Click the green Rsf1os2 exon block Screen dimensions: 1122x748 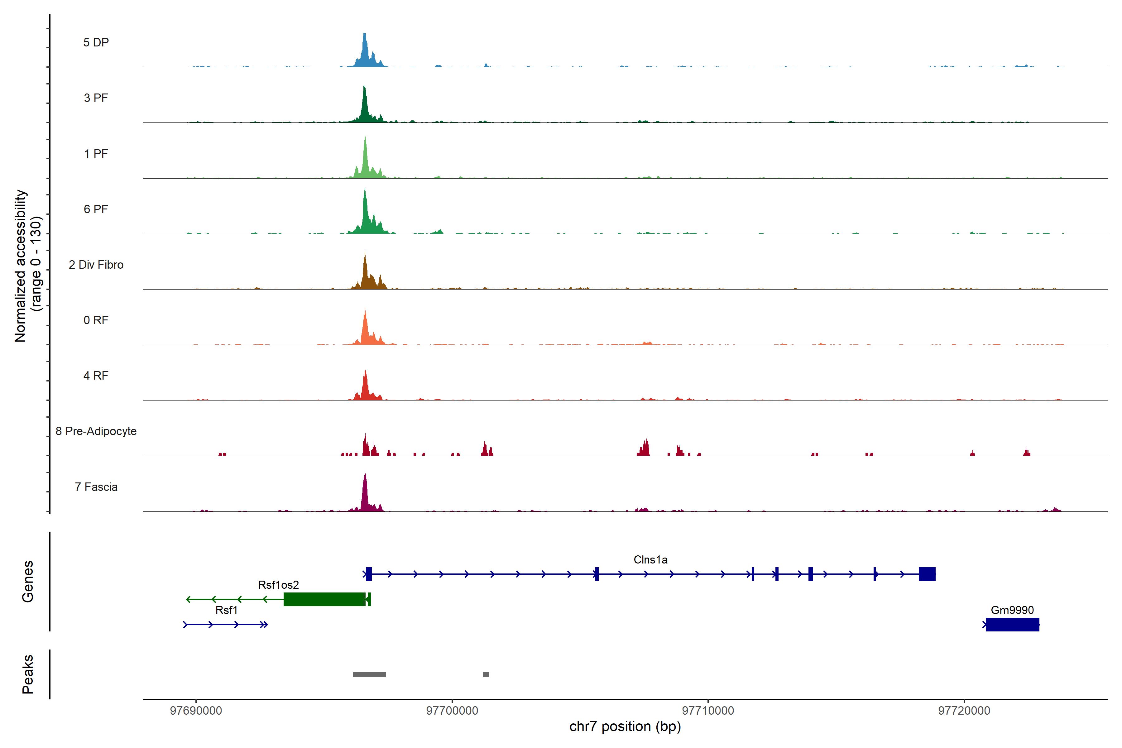[324, 599]
